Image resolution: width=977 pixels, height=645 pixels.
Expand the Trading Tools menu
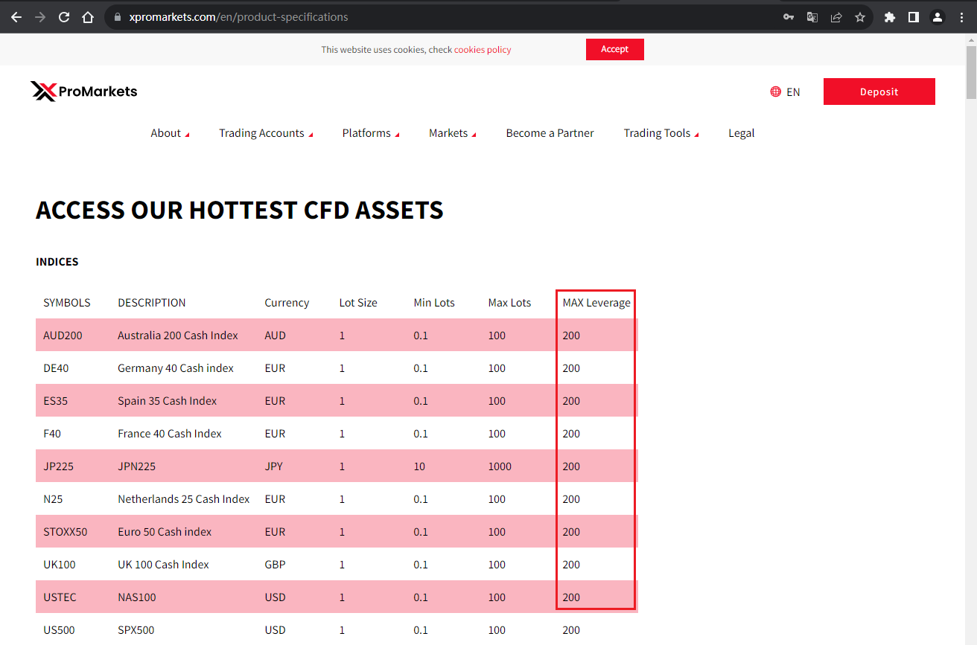[x=661, y=133]
